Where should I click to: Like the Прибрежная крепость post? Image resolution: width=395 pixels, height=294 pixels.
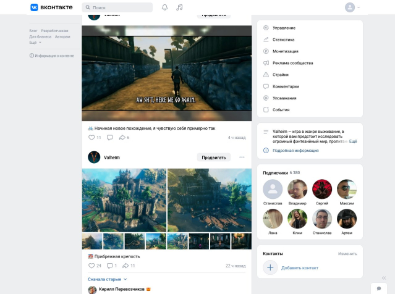click(x=91, y=266)
